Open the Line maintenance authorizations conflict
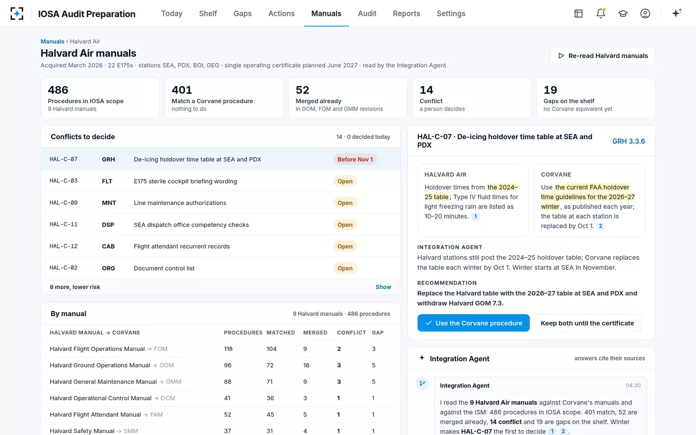This screenshot has width=696, height=435. click(220, 203)
